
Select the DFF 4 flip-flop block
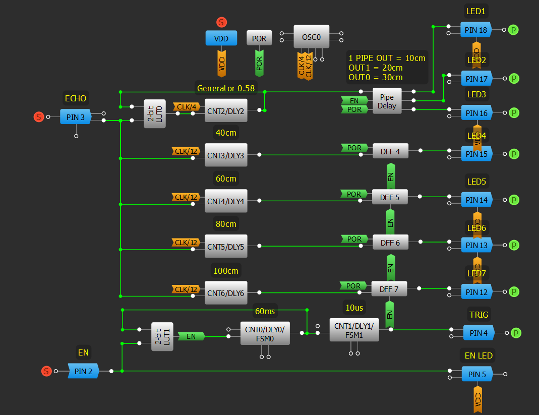tap(390, 151)
